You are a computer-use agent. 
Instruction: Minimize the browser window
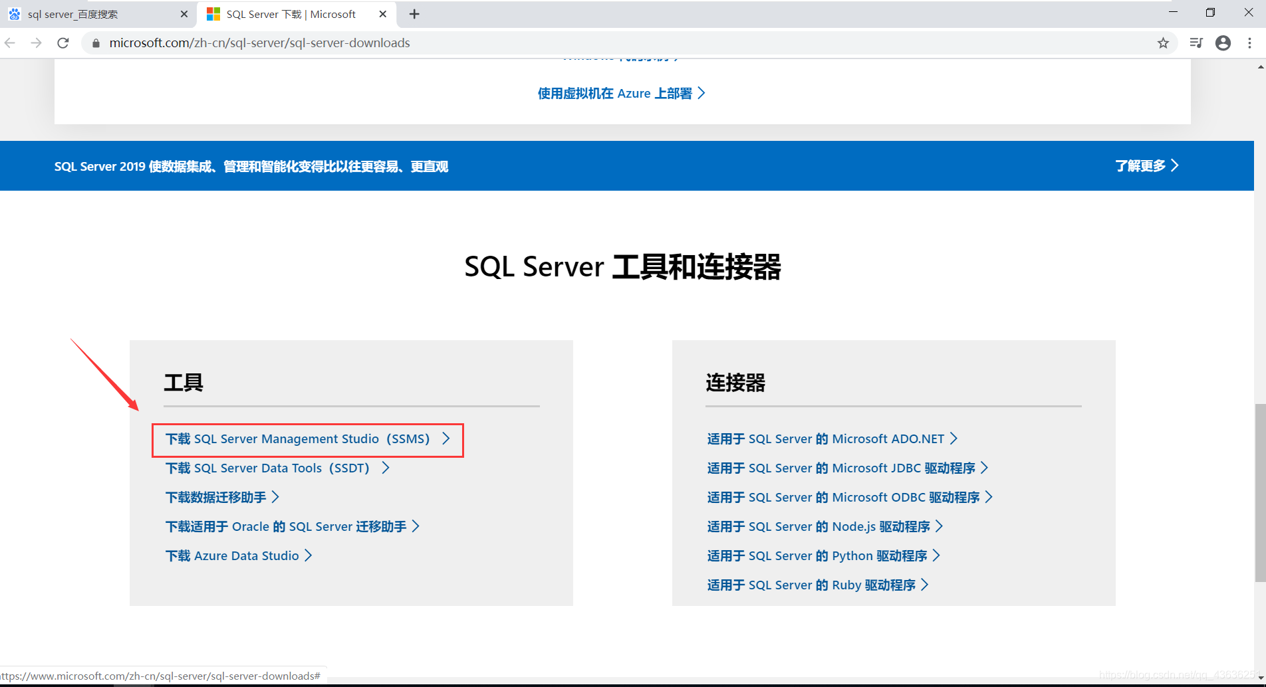coord(1173,13)
